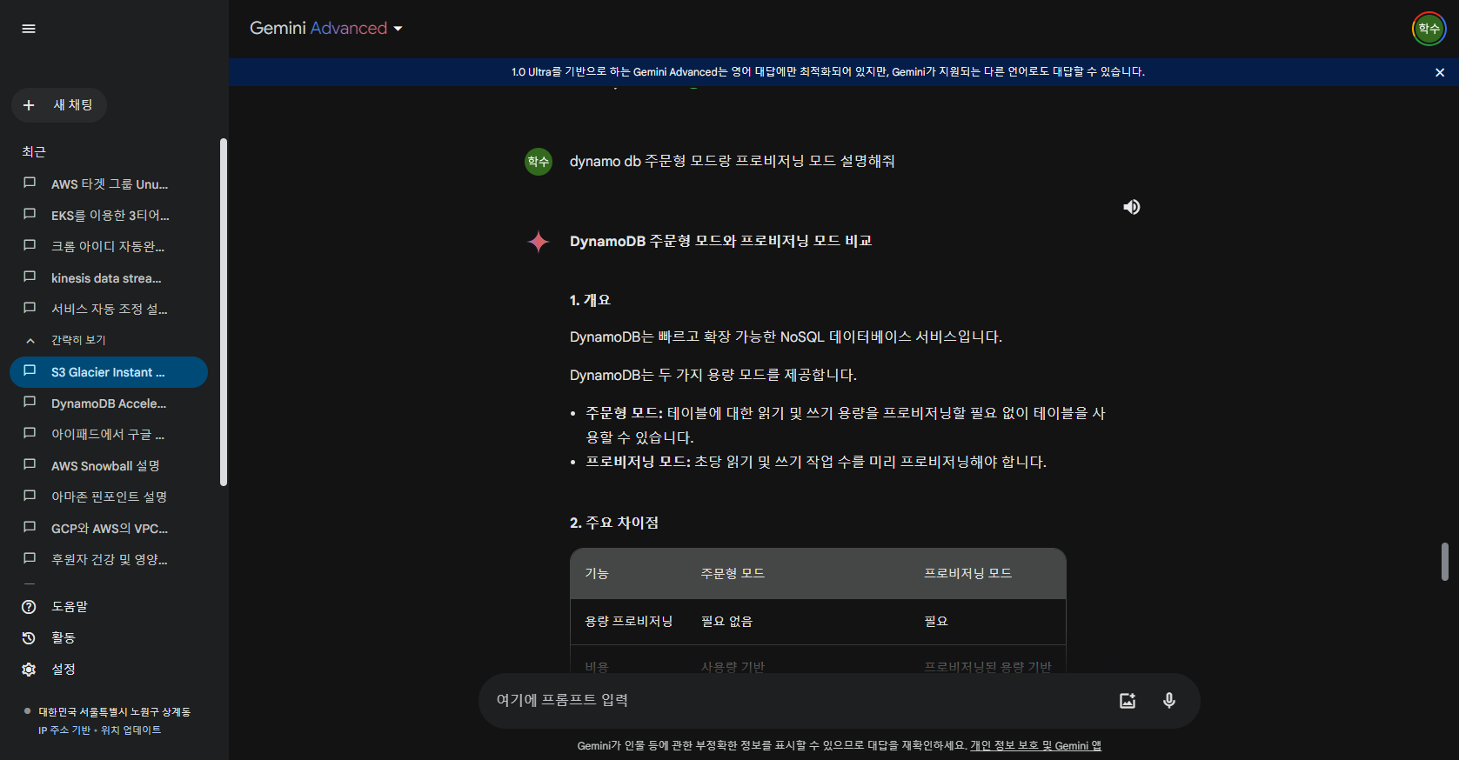Click the 'dynamo db 주문형 모드랑...' user prompt text

click(x=733, y=162)
